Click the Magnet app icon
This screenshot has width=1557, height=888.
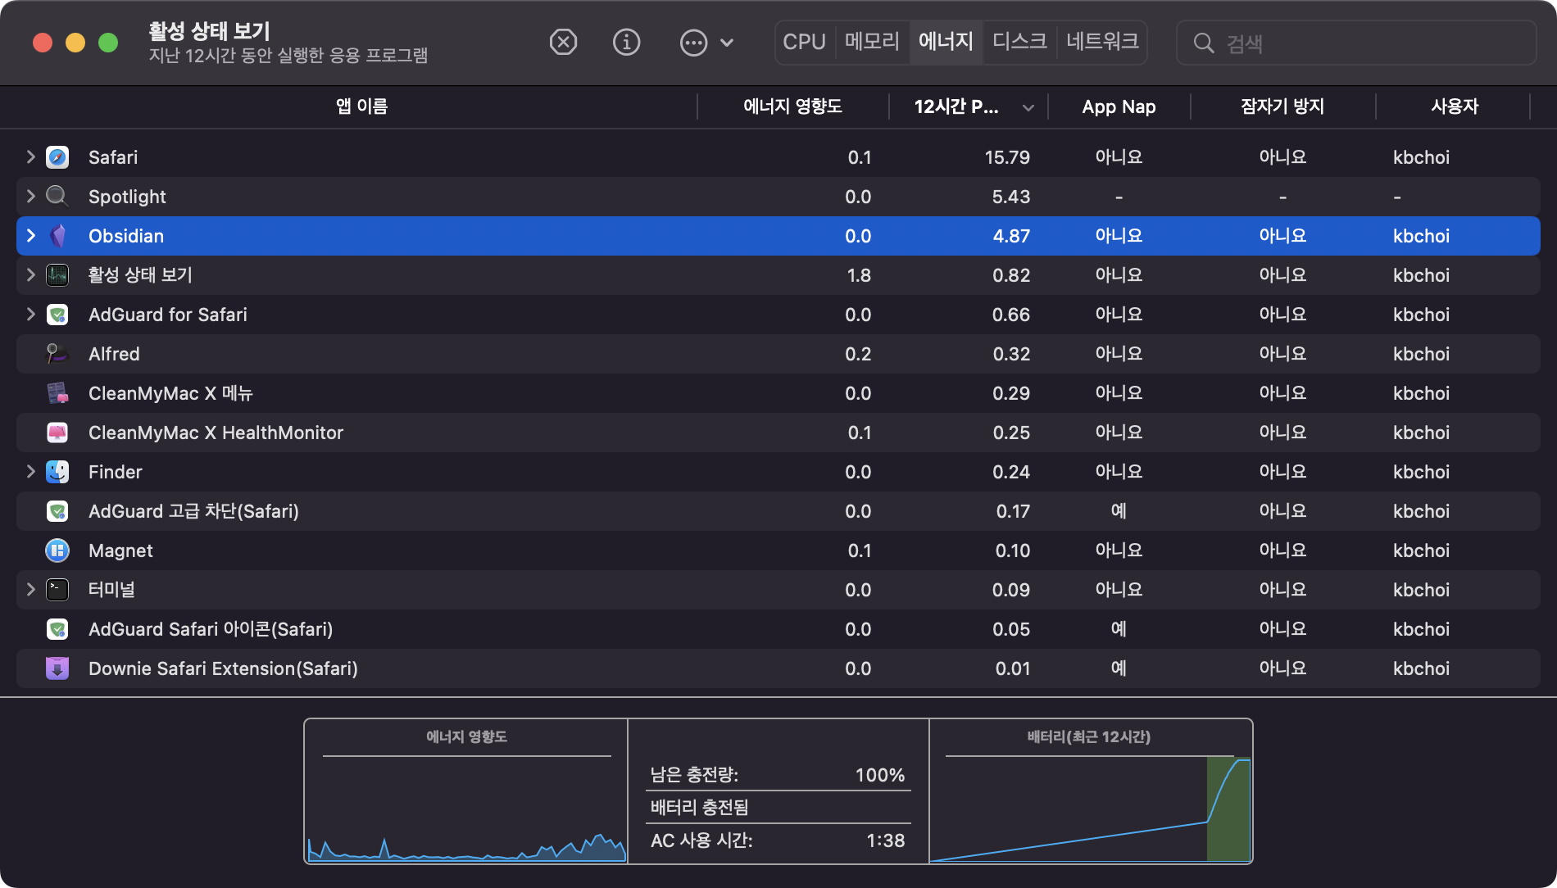(x=57, y=550)
